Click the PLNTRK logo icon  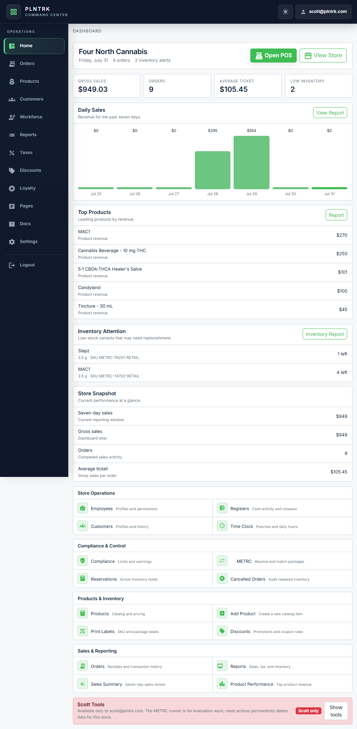click(x=14, y=12)
